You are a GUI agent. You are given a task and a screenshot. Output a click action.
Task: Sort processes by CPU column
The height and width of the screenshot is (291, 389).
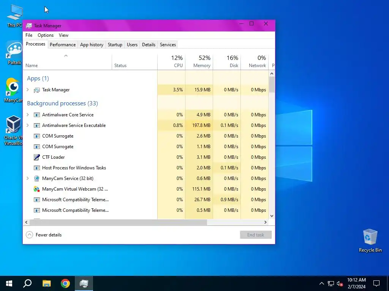171,62
